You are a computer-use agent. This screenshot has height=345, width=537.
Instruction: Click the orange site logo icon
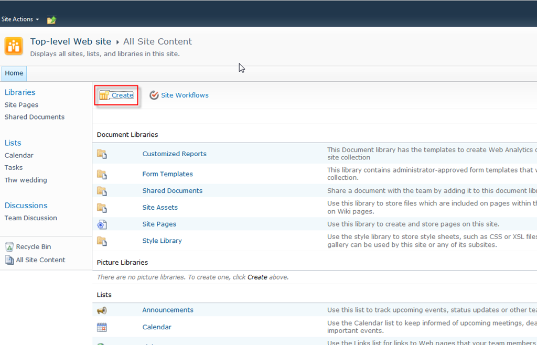tap(14, 46)
